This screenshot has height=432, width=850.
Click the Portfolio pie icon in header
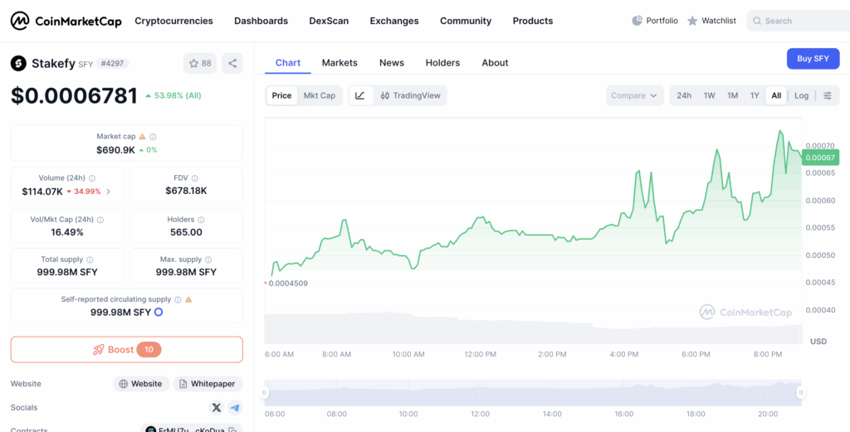coord(637,21)
